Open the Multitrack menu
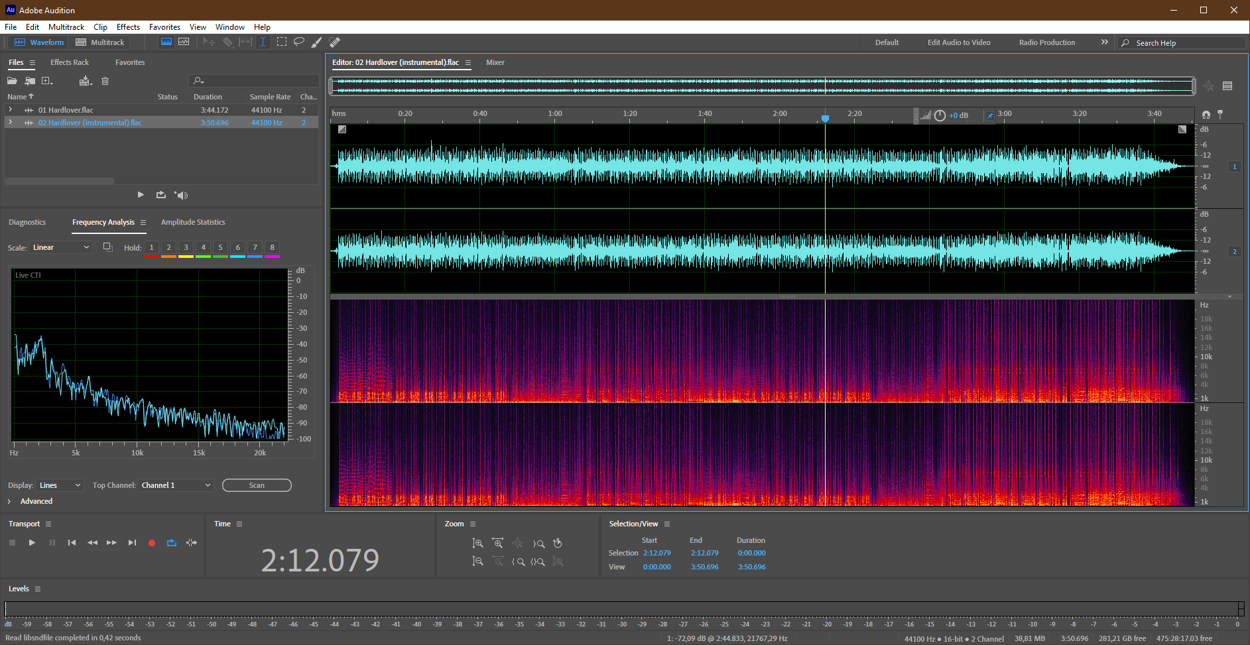 point(66,27)
